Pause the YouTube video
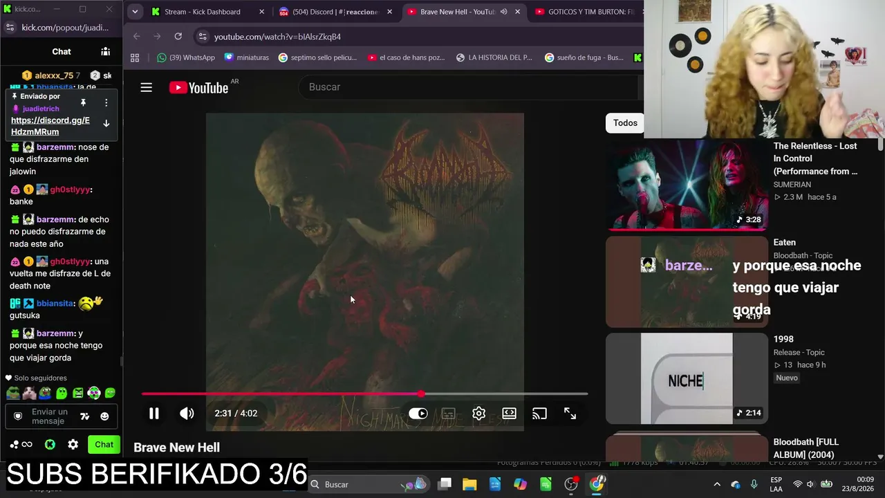885x498 pixels. [x=154, y=414]
